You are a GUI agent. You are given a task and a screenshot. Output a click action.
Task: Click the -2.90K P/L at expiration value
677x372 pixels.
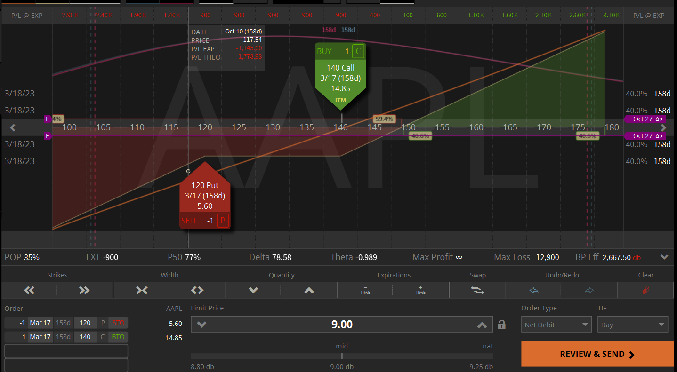click(x=69, y=15)
